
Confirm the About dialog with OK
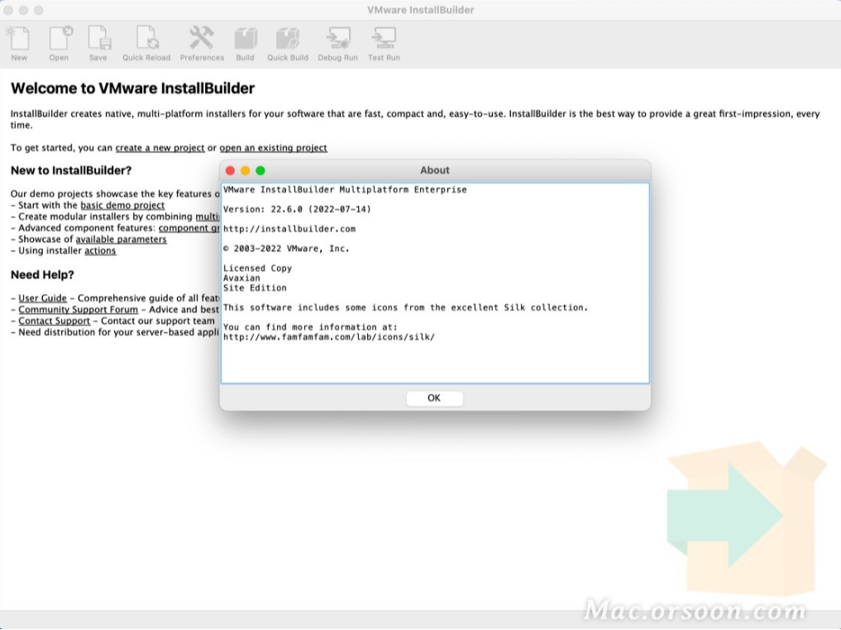[434, 398]
